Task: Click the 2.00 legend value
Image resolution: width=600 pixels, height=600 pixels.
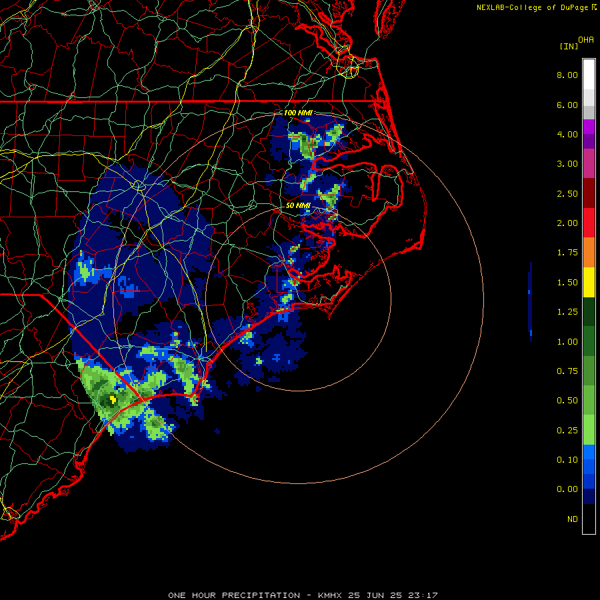Action: pyautogui.click(x=567, y=223)
